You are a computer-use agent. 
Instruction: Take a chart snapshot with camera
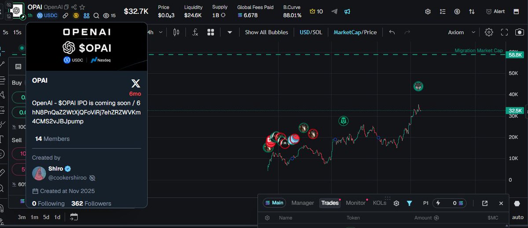pyautogui.click(x=520, y=32)
